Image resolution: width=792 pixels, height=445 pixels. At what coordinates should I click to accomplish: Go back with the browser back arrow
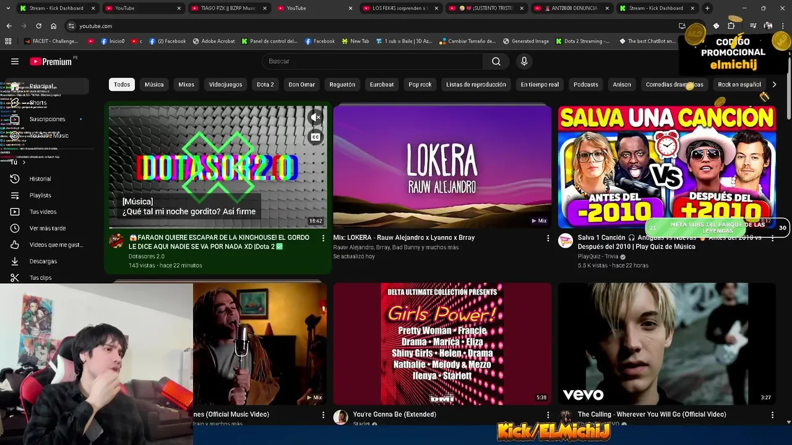point(9,26)
